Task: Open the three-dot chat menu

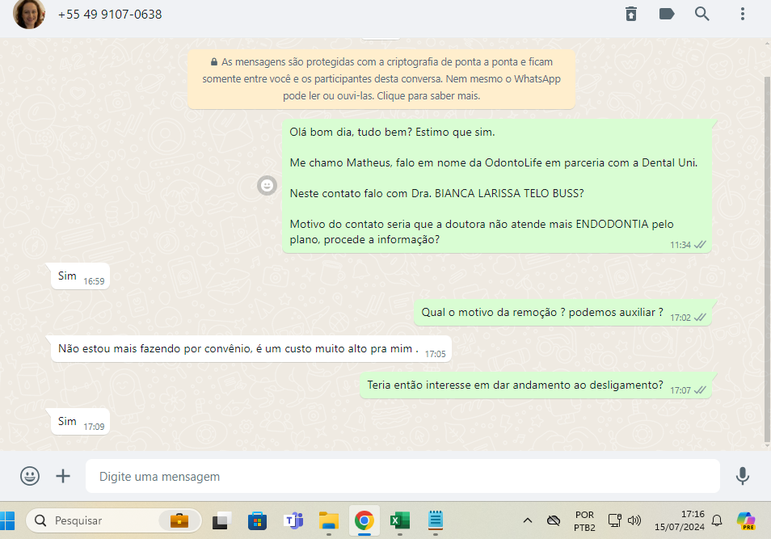Action: tap(742, 14)
